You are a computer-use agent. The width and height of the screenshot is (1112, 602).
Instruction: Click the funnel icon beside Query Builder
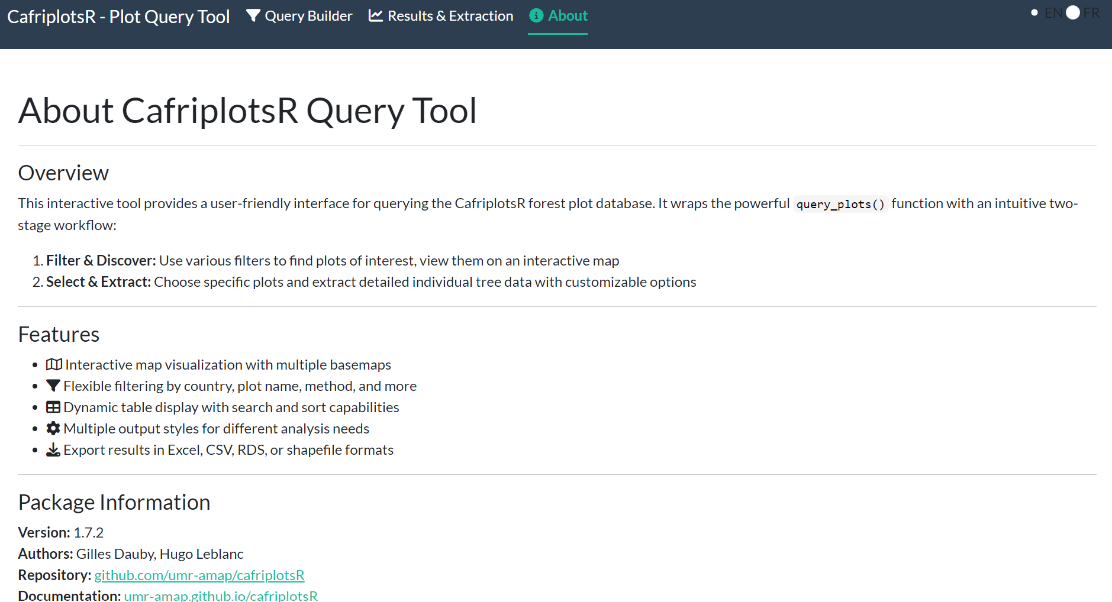point(253,16)
